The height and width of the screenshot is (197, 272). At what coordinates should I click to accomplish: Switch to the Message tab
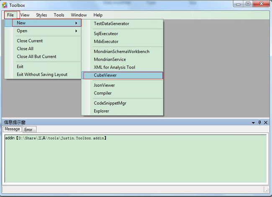pos(12,129)
